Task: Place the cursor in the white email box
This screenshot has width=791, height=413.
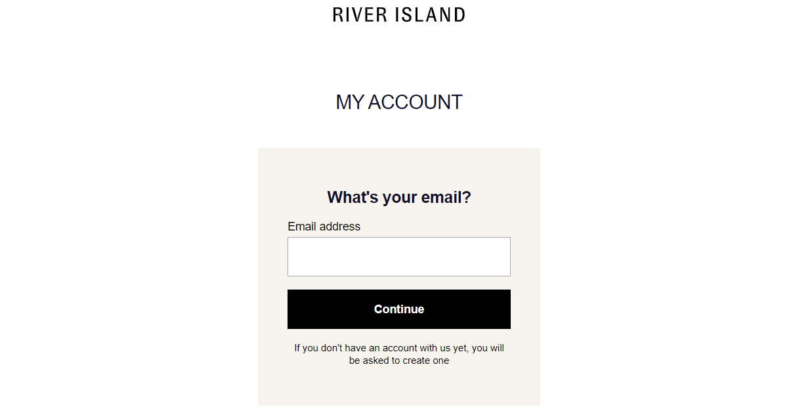Action: click(x=399, y=257)
